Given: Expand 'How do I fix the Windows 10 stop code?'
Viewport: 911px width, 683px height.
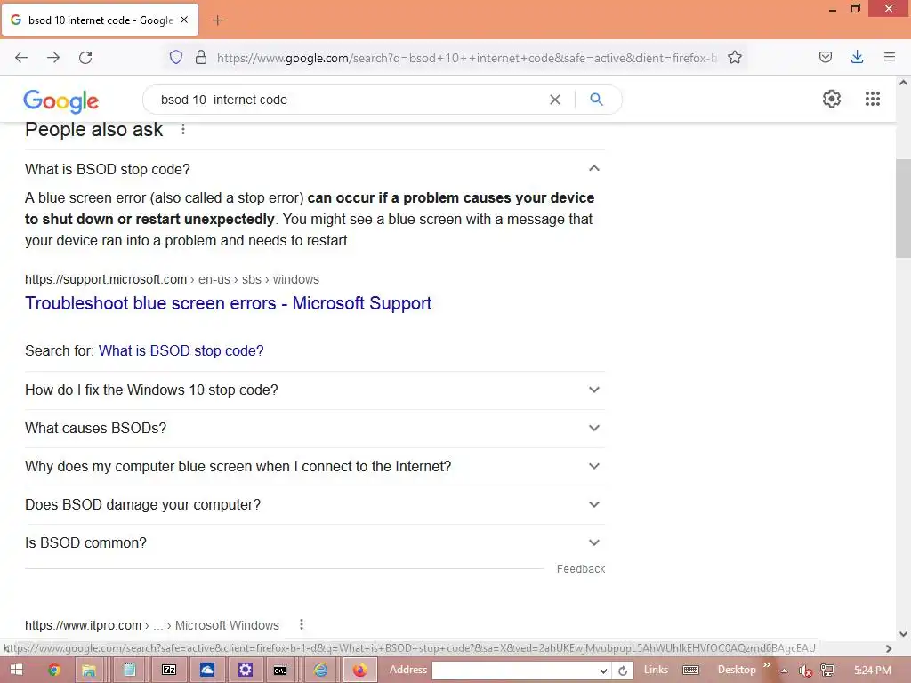Looking at the screenshot, I should 315,390.
